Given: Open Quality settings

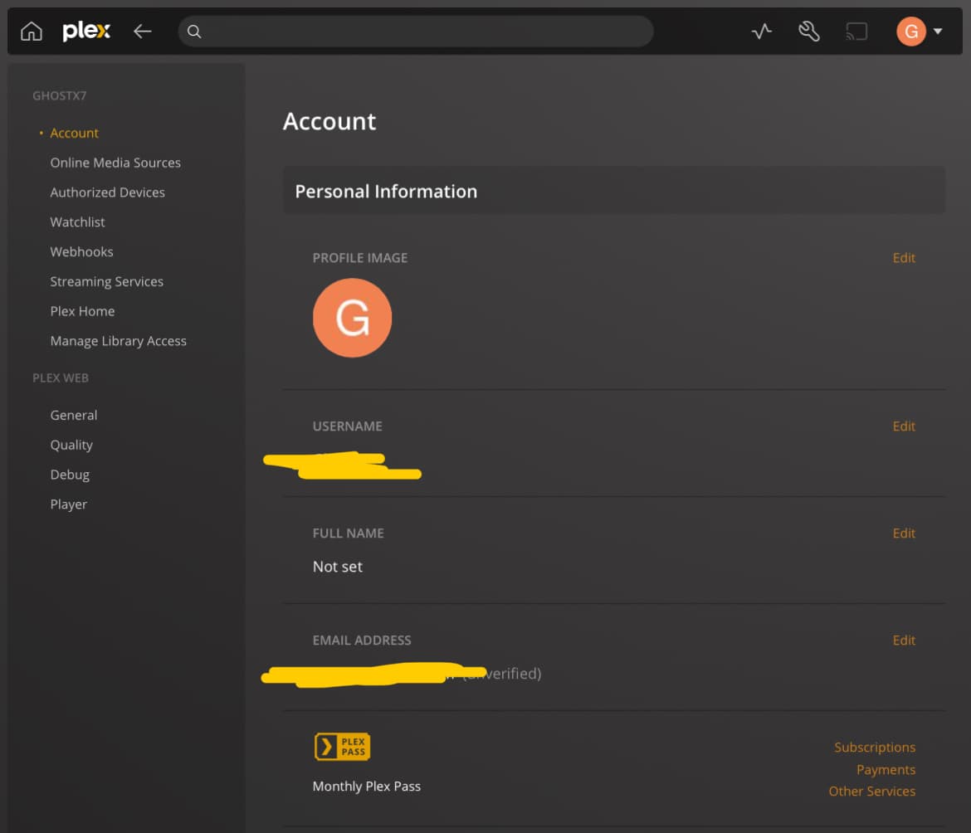Looking at the screenshot, I should [71, 445].
